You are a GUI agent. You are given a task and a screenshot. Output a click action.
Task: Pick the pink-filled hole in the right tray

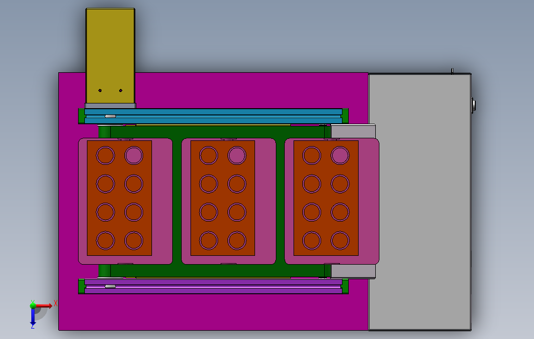(x=340, y=155)
